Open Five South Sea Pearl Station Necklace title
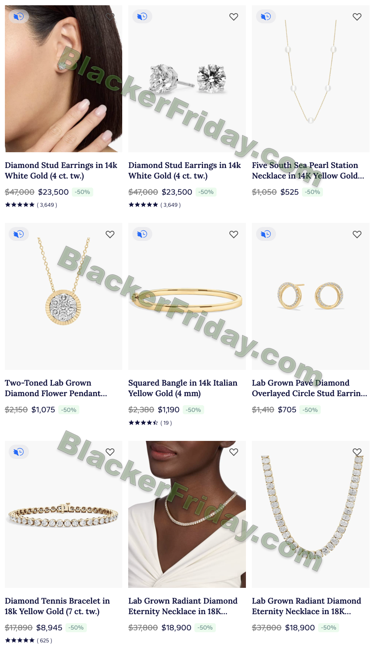Image resolution: width=373 pixels, height=651 pixels. 308,170
